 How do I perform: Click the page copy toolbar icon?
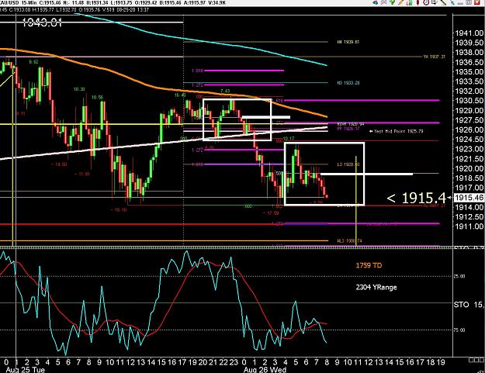coord(434,2)
